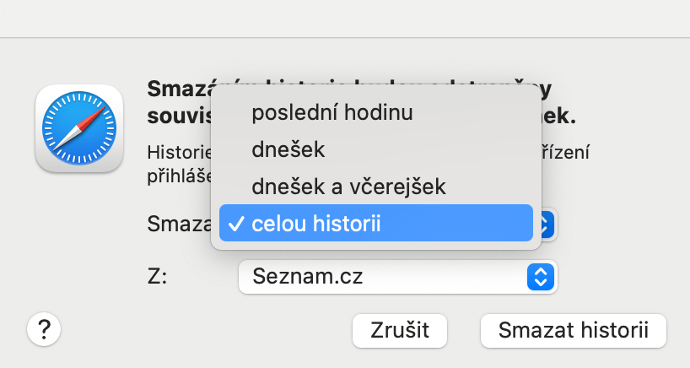Click the word "řízení" in the description
Image resolution: width=690 pixels, height=368 pixels.
[x=566, y=153]
